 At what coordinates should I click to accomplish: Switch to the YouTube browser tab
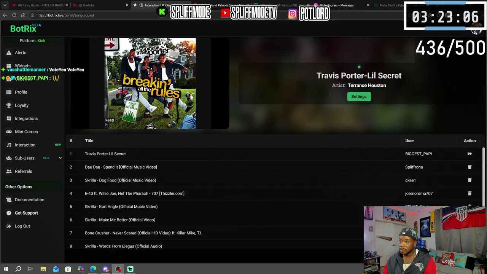pos(100,5)
